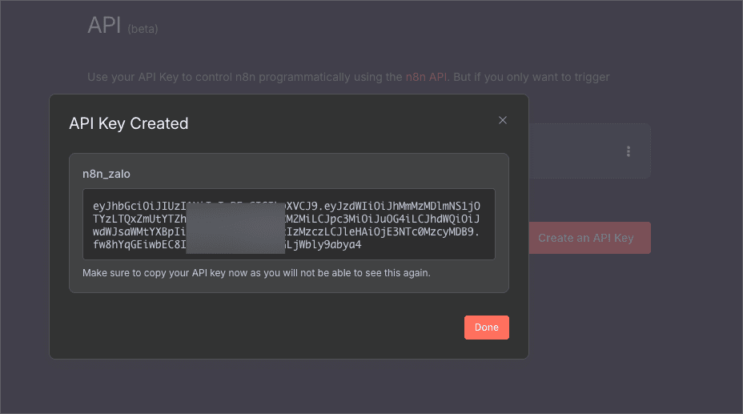This screenshot has width=743, height=414.
Task: Click the copy-your-key warning message
Action: pyautogui.click(x=256, y=273)
